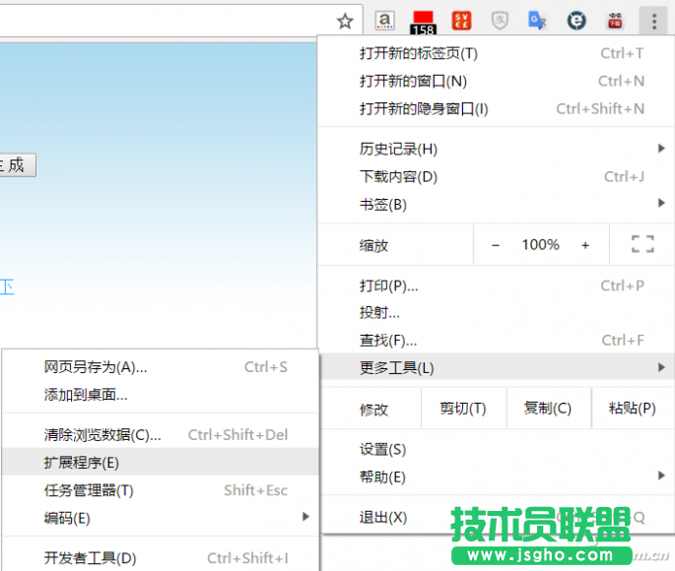675x571 pixels.
Task: Zoom out with the minus button
Action: click(x=496, y=245)
